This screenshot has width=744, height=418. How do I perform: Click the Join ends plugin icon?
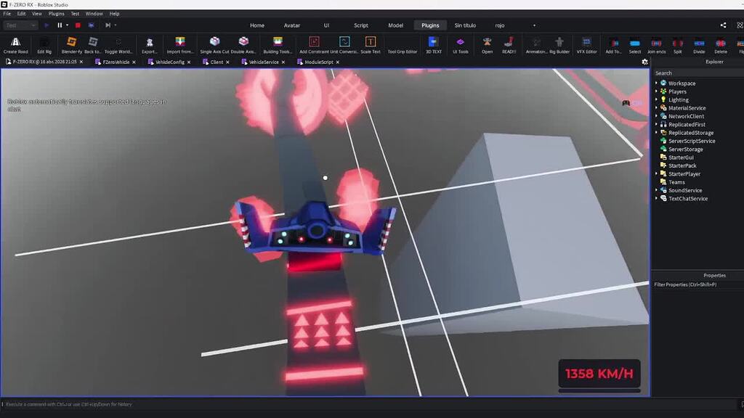pyautogui.click(x=657, y=45)
